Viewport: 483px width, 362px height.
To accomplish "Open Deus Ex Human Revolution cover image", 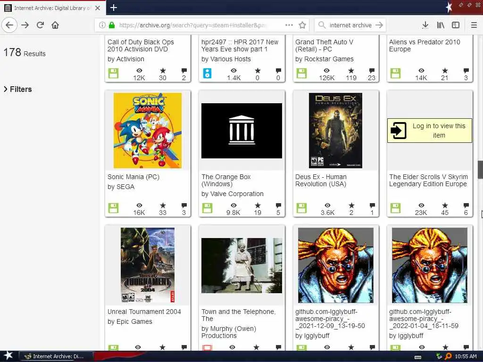I will click(335, 131).
